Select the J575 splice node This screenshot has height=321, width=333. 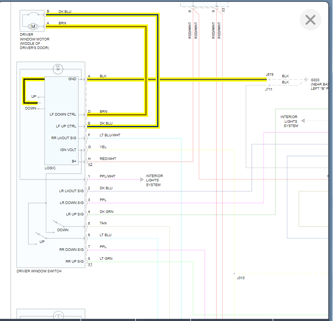point(269,79)
